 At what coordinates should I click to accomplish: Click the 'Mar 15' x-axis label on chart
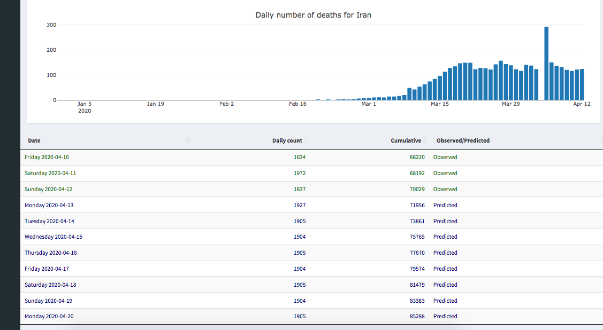[439, 104]
